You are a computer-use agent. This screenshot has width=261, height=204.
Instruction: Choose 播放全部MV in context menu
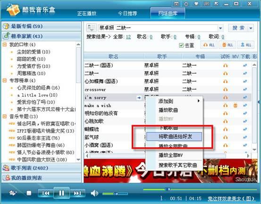(174, 155)
